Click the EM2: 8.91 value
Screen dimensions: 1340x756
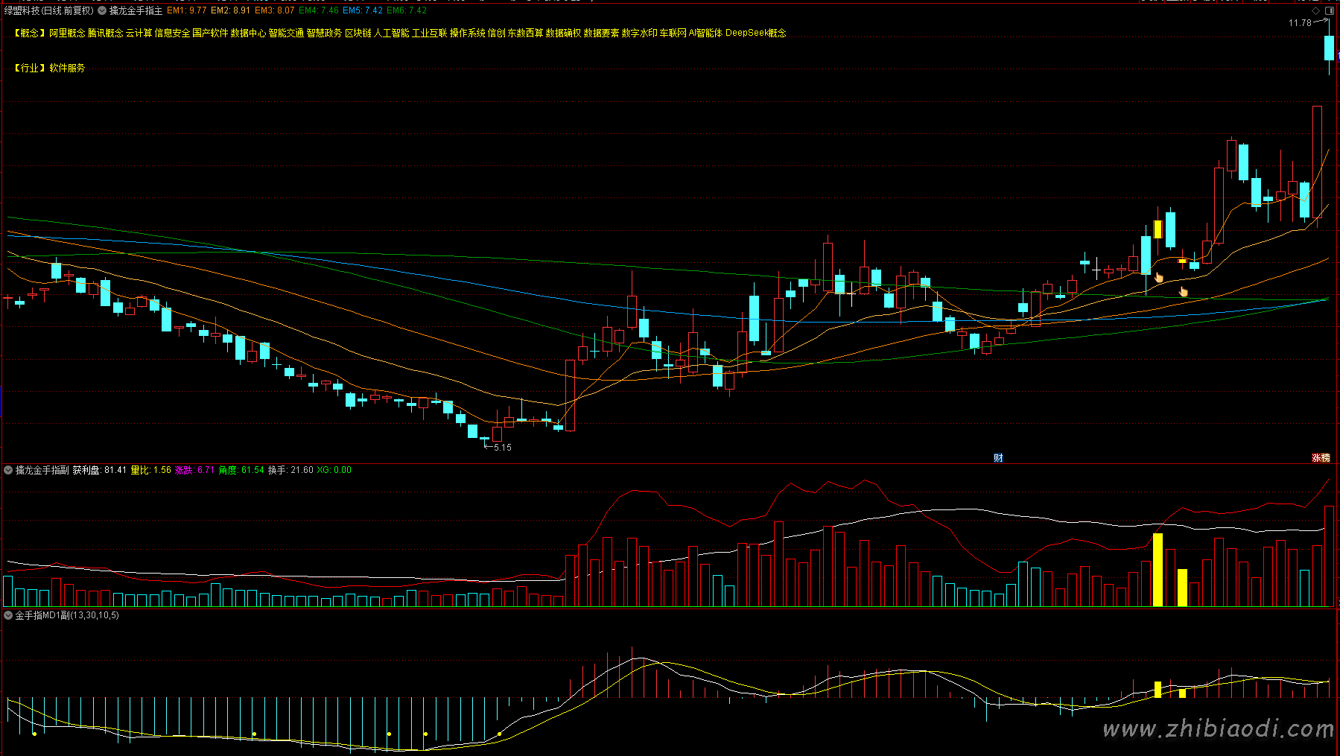click(x=231, y=10)
